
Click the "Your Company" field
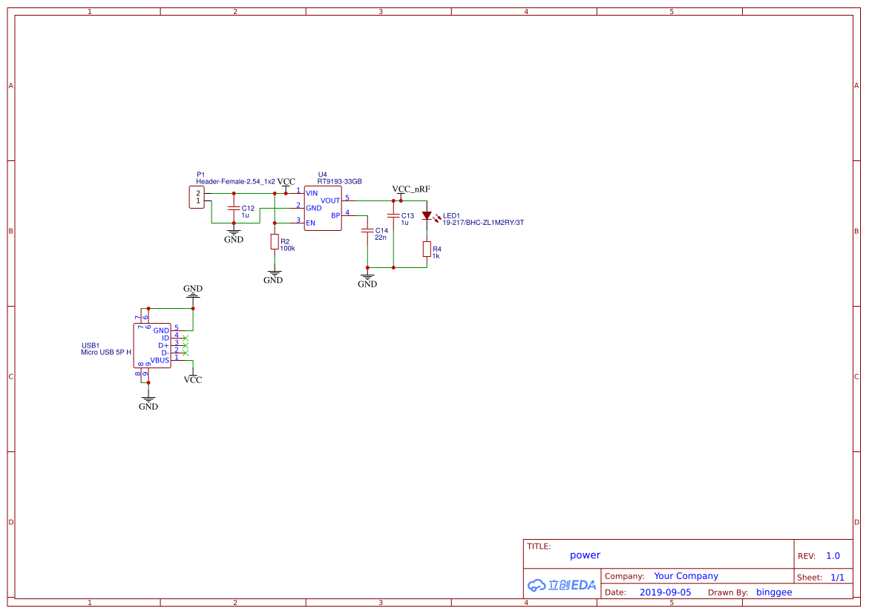tap(686, 576)
